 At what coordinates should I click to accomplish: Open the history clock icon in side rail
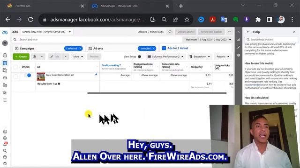pos(239,55)
